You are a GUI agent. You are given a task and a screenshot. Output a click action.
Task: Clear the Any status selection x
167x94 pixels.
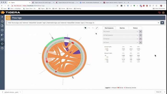(x=137, y=32)
